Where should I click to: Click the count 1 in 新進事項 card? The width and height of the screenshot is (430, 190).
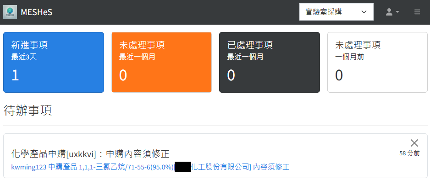[15, 75]
